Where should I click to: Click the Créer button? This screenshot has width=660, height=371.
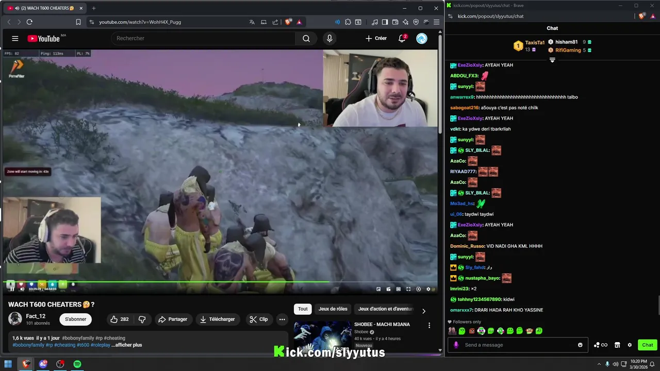click(376, 39)
